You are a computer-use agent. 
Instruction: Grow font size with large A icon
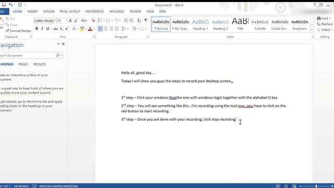70,20
